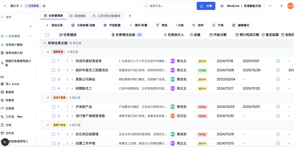Click the MindLink robot icon
The width and height of the screenshot is (296, 147).
coord(222,6)
